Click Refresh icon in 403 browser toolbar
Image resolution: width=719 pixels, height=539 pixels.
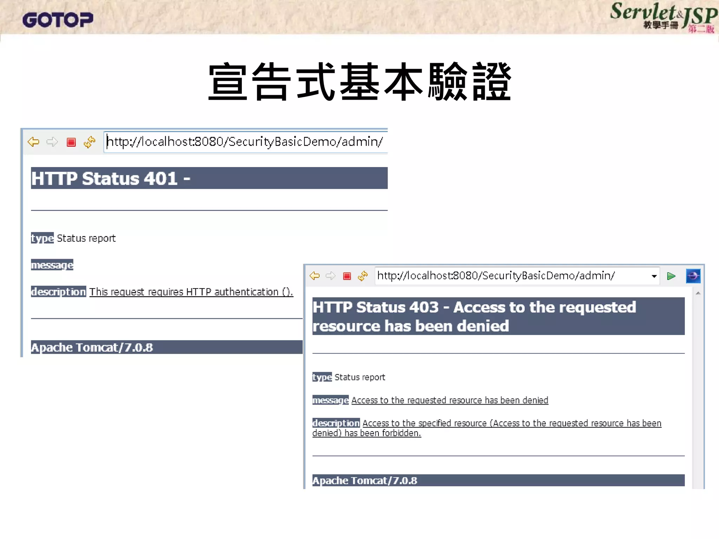pyautogui.click(x=363, y=276)
